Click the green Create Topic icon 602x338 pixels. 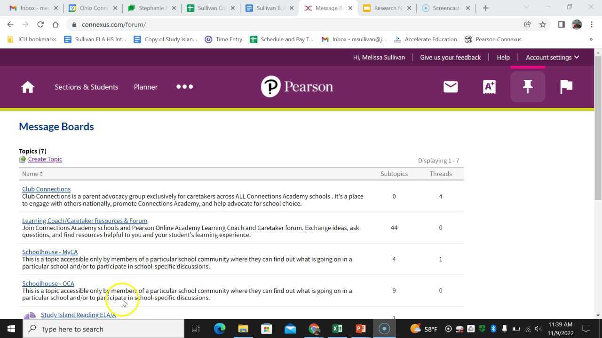(x=23, y=159)
